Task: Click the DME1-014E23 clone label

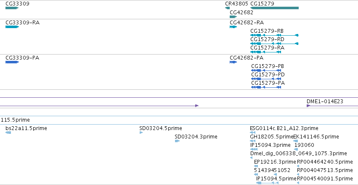Action: (x=325, y=102)
